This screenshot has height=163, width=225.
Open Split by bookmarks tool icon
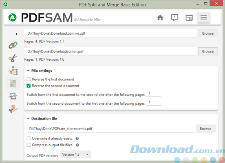(x=13, y=70)
